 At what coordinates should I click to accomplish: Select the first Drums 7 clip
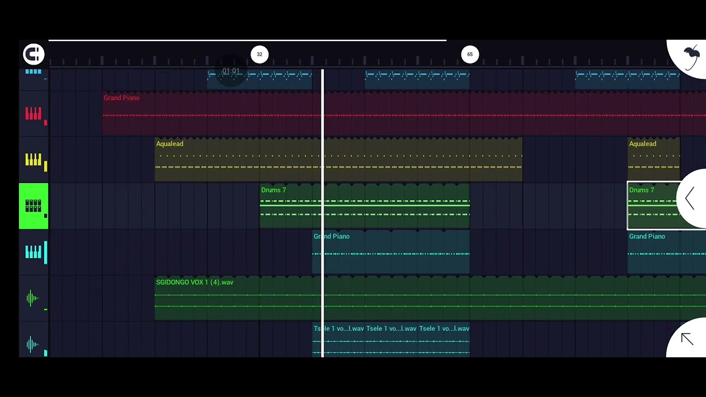click(365, 206)
